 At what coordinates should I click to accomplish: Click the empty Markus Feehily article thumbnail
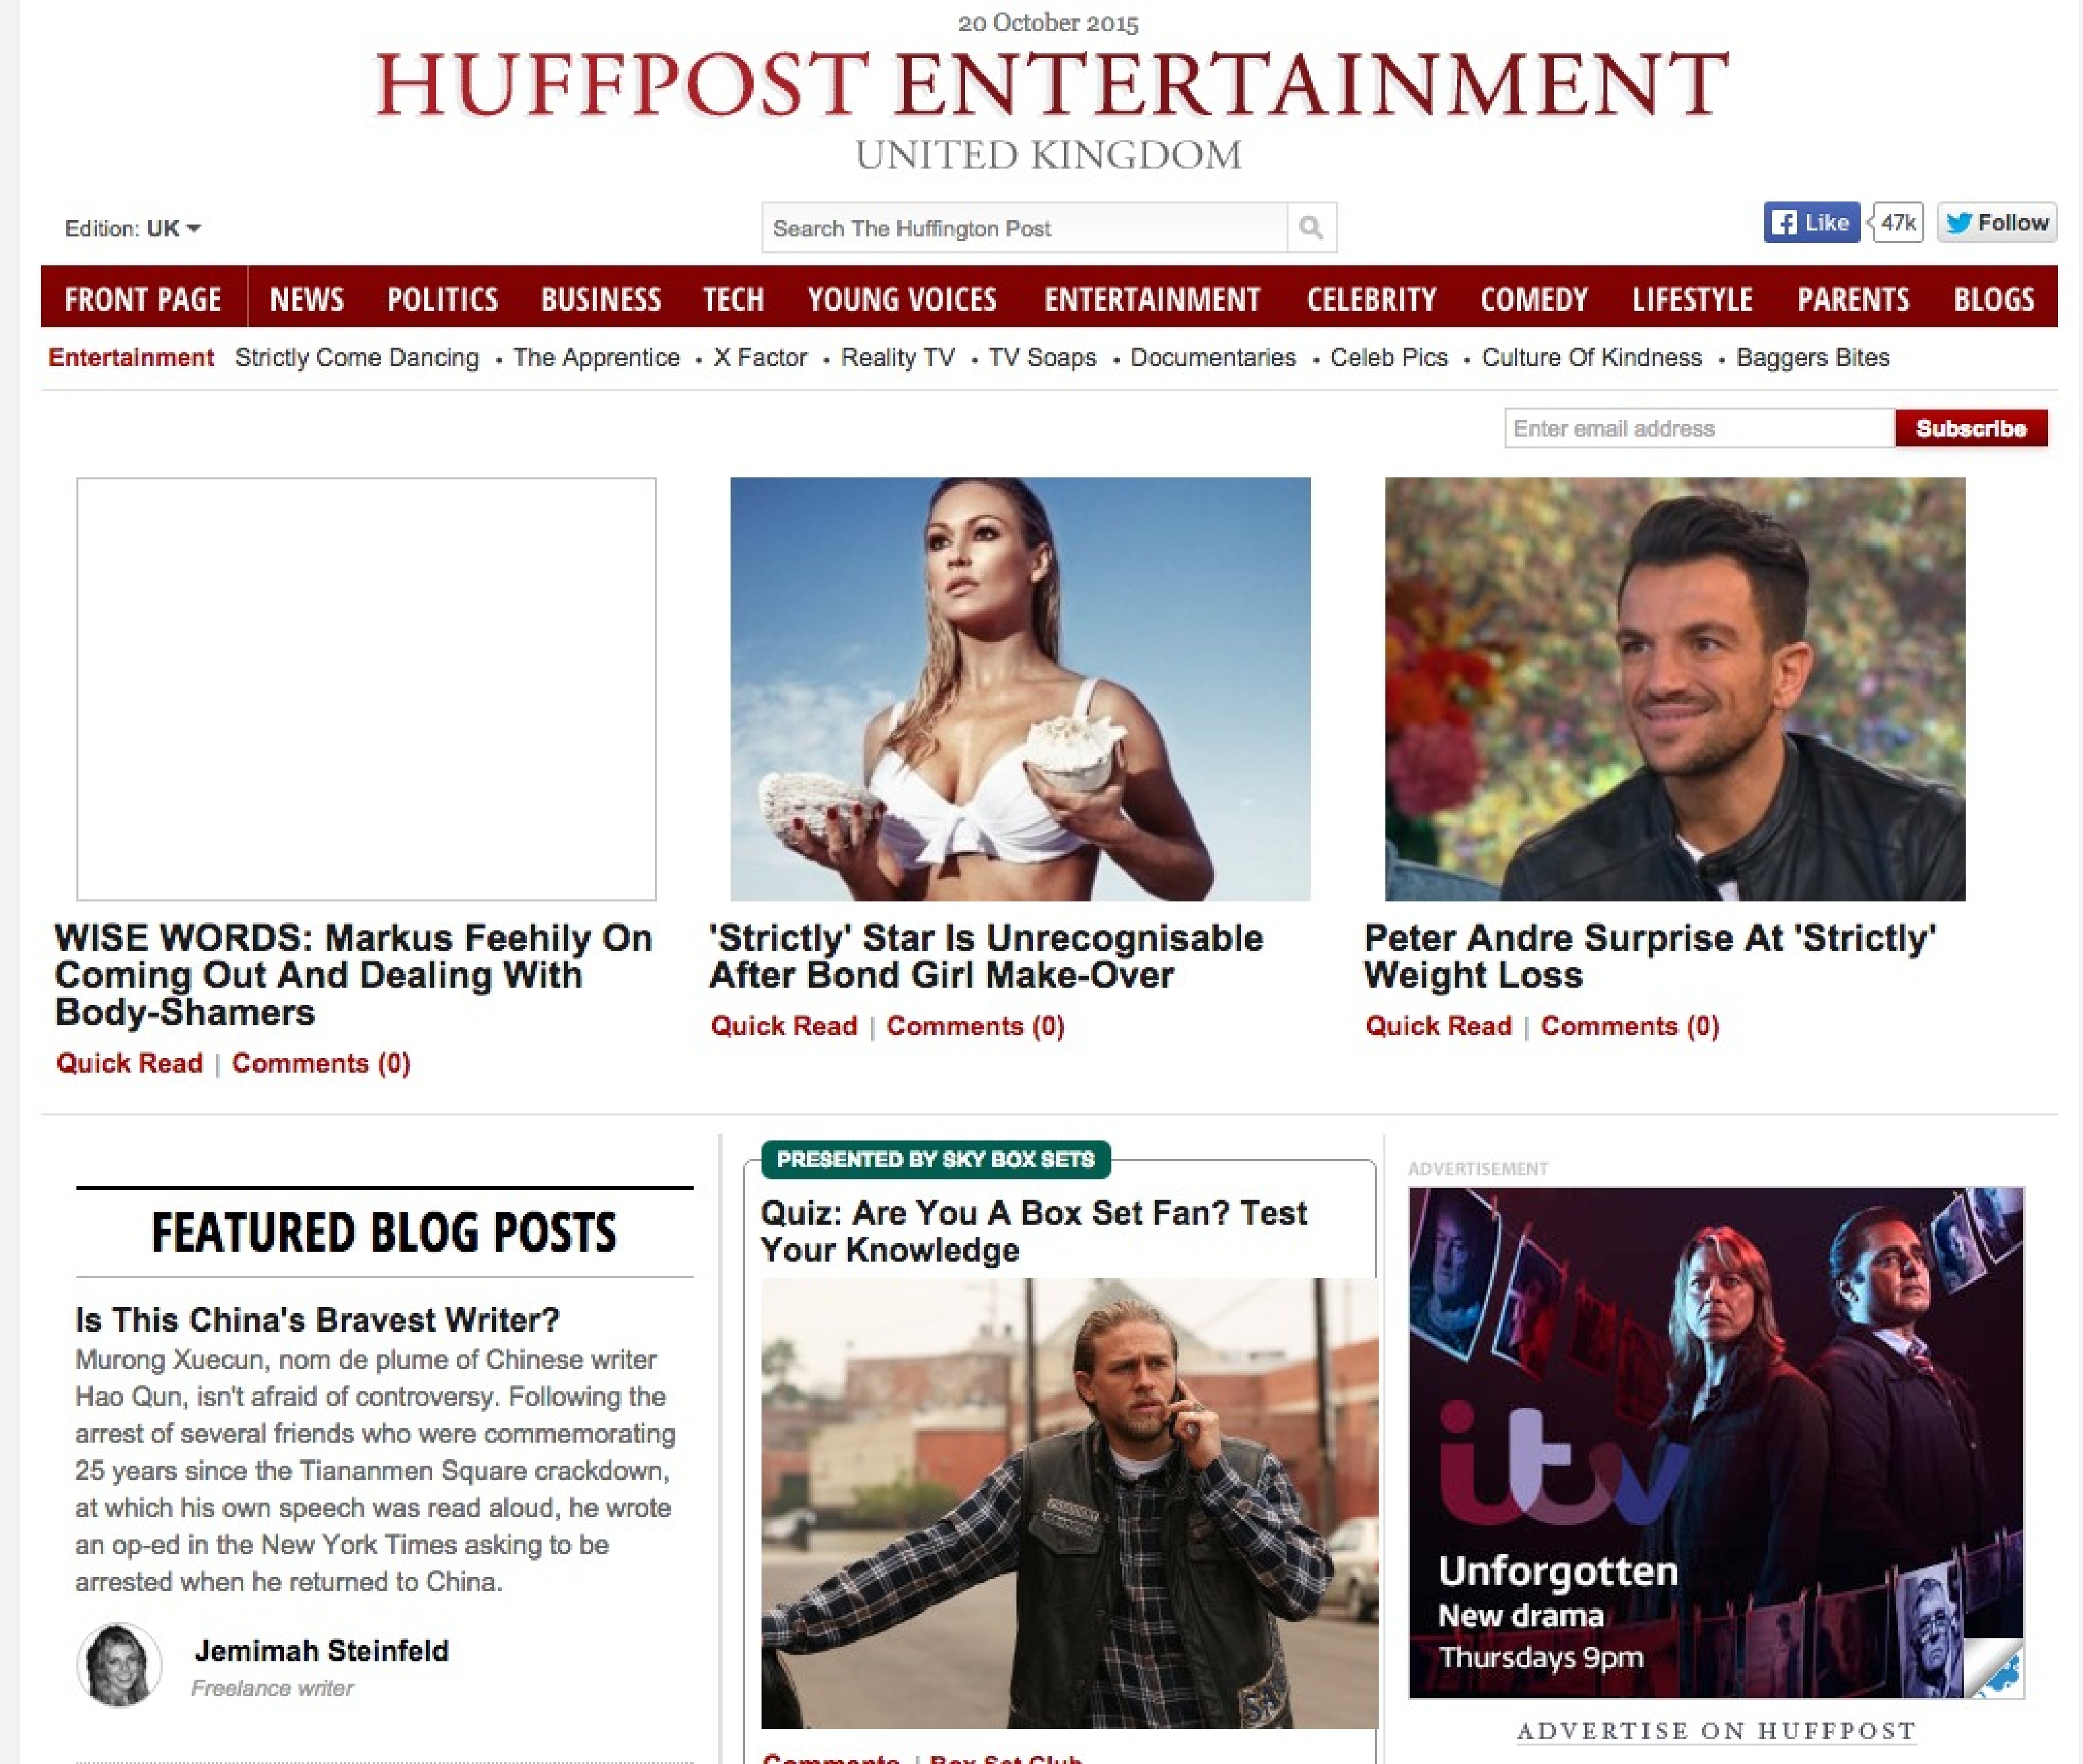(x=366, y=689)
